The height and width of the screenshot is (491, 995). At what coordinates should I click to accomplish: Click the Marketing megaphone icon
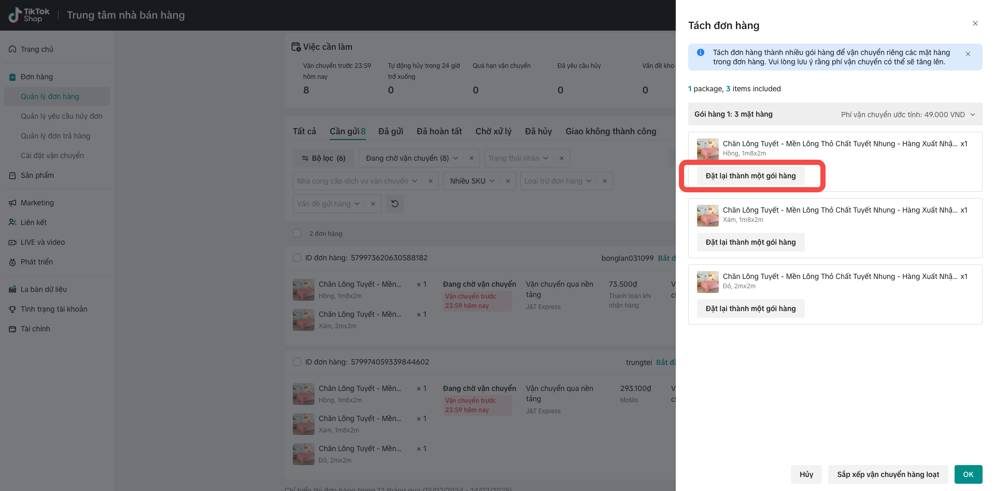tap(12, 203)
